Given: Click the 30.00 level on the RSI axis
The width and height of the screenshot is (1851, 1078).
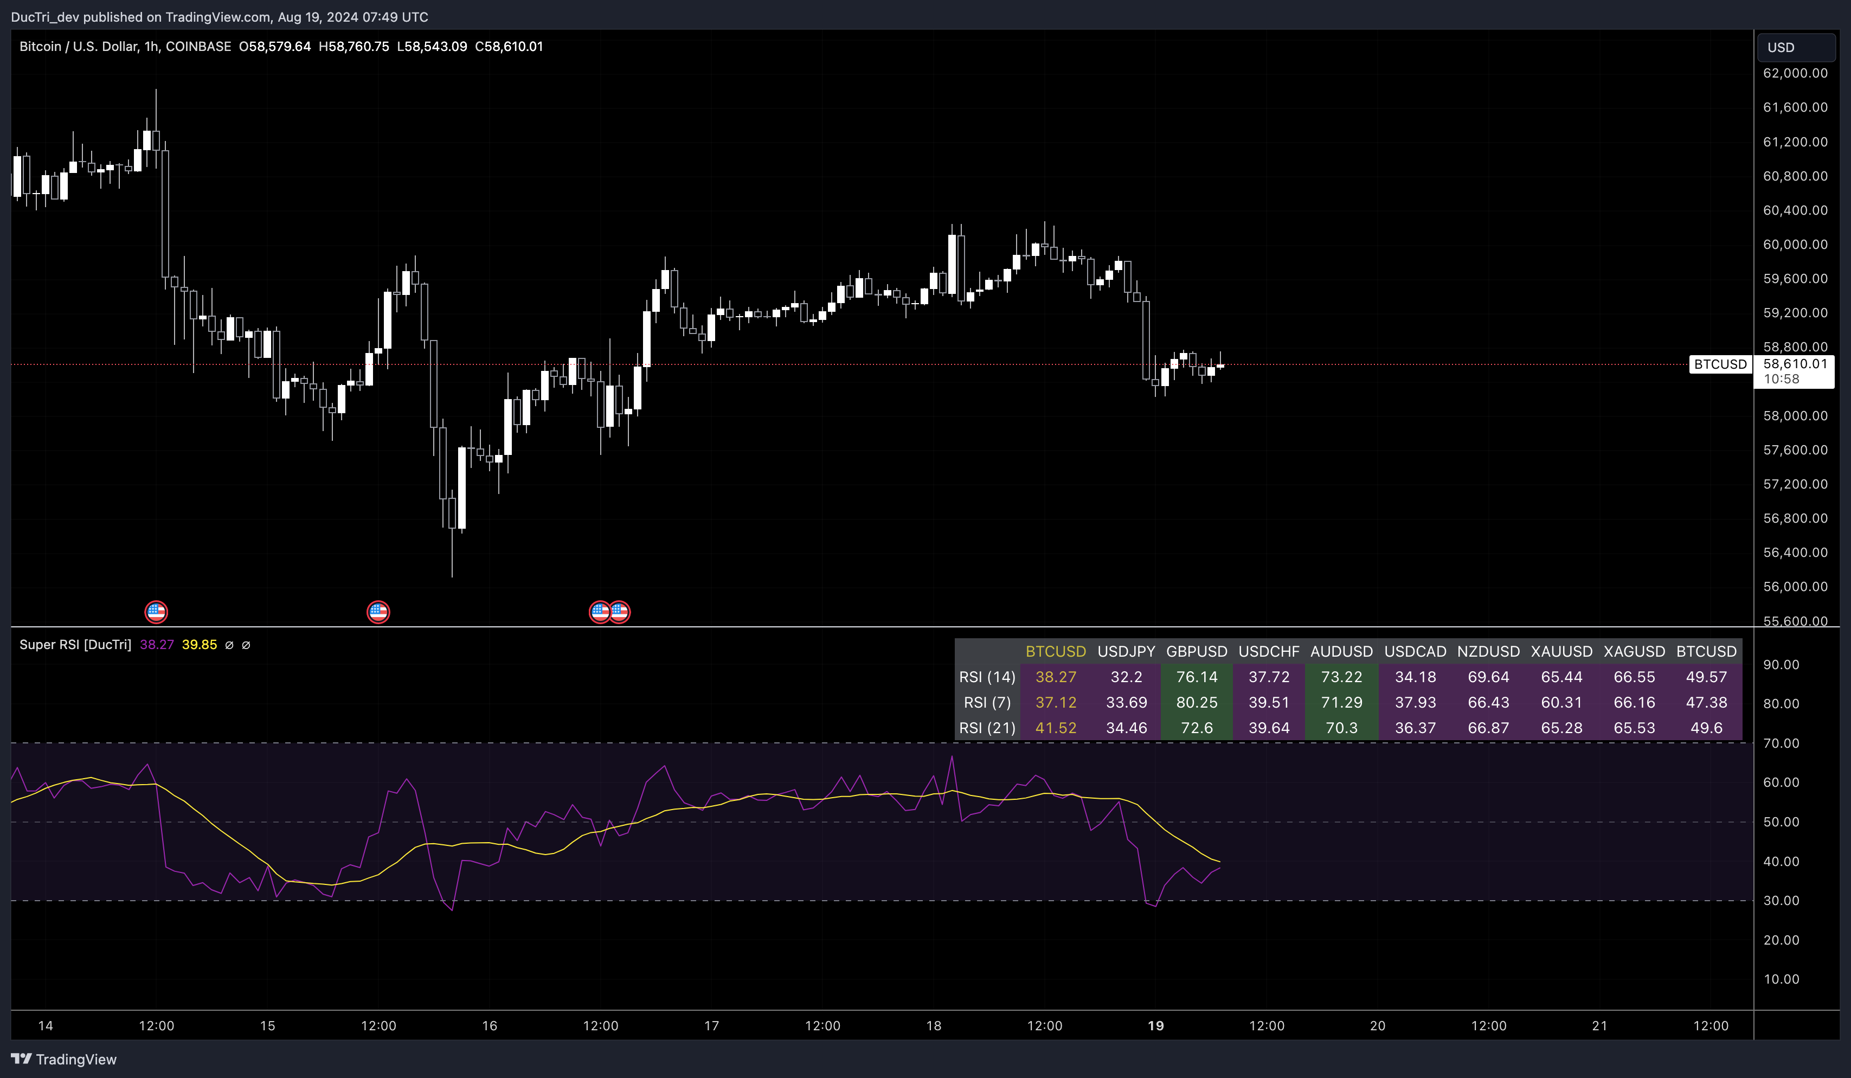Looking at the screenshot, I should pos(1781,900).
